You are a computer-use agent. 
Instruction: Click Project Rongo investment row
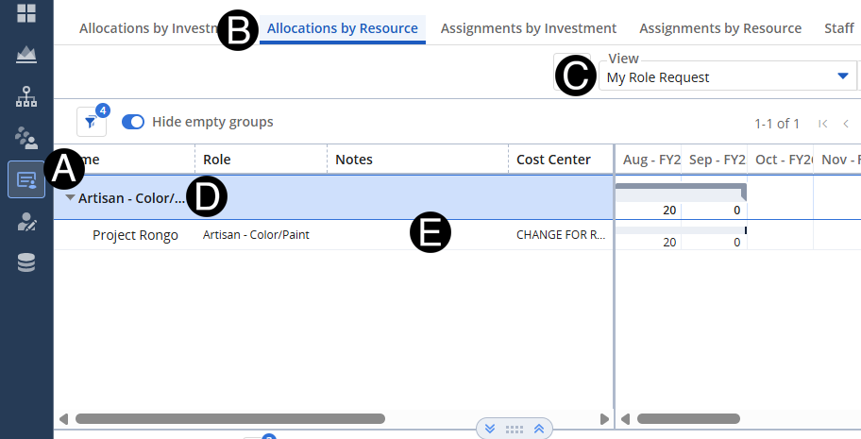(x=135, y=235)
